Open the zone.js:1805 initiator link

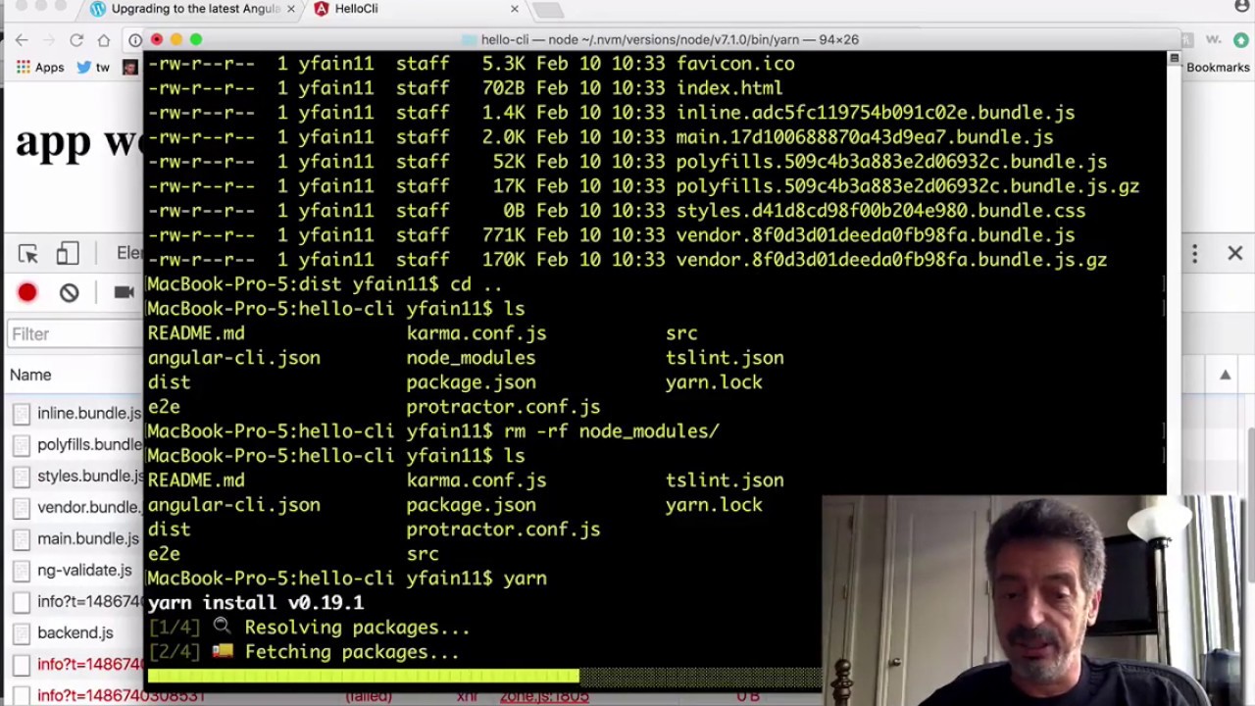coord(543,697)
